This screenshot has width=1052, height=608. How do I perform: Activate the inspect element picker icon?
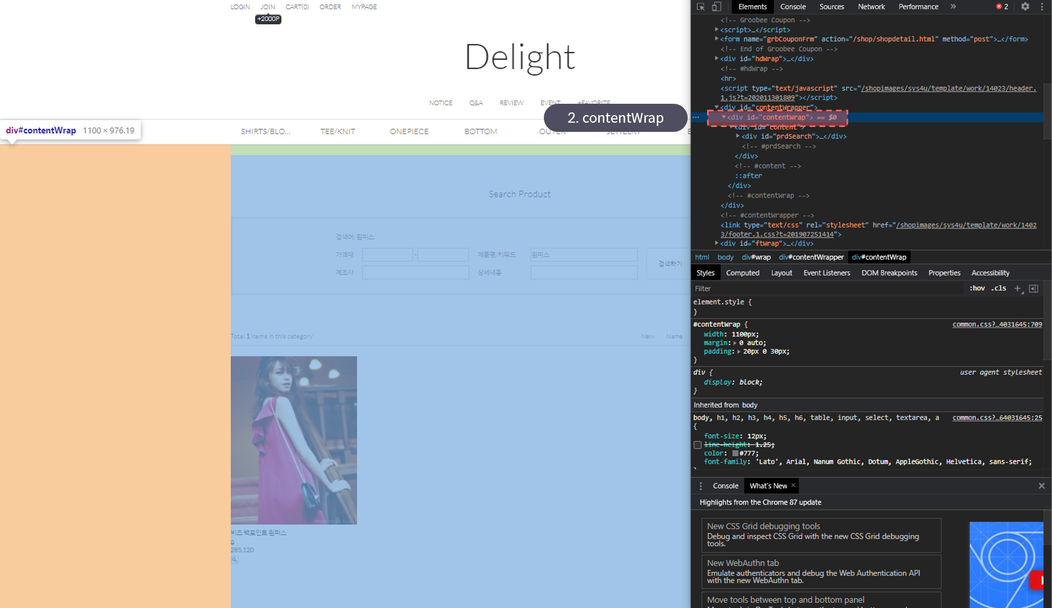[701, 6]
